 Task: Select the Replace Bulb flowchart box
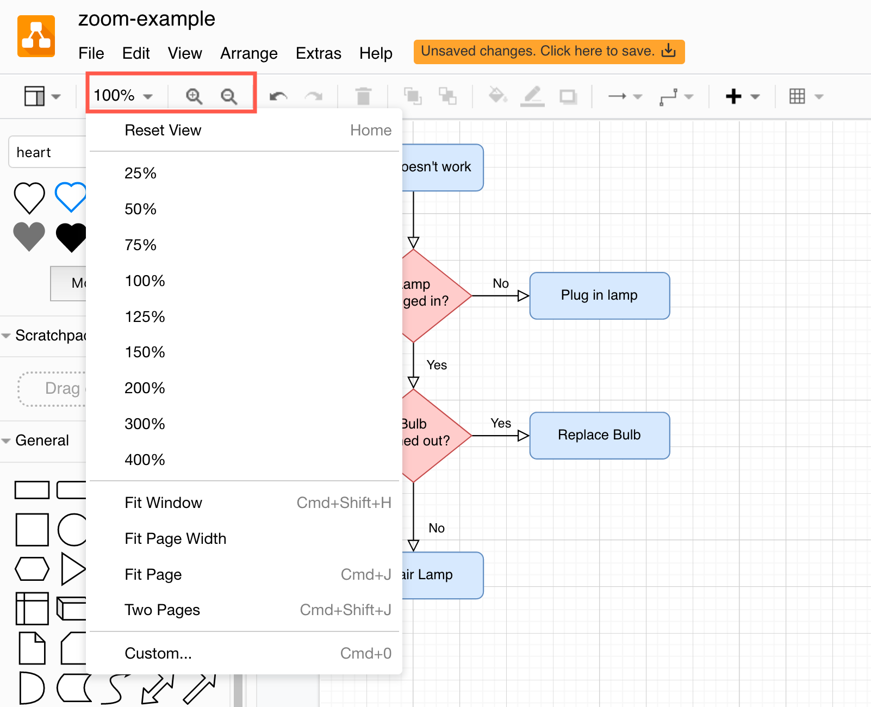[x=599, y=435]
